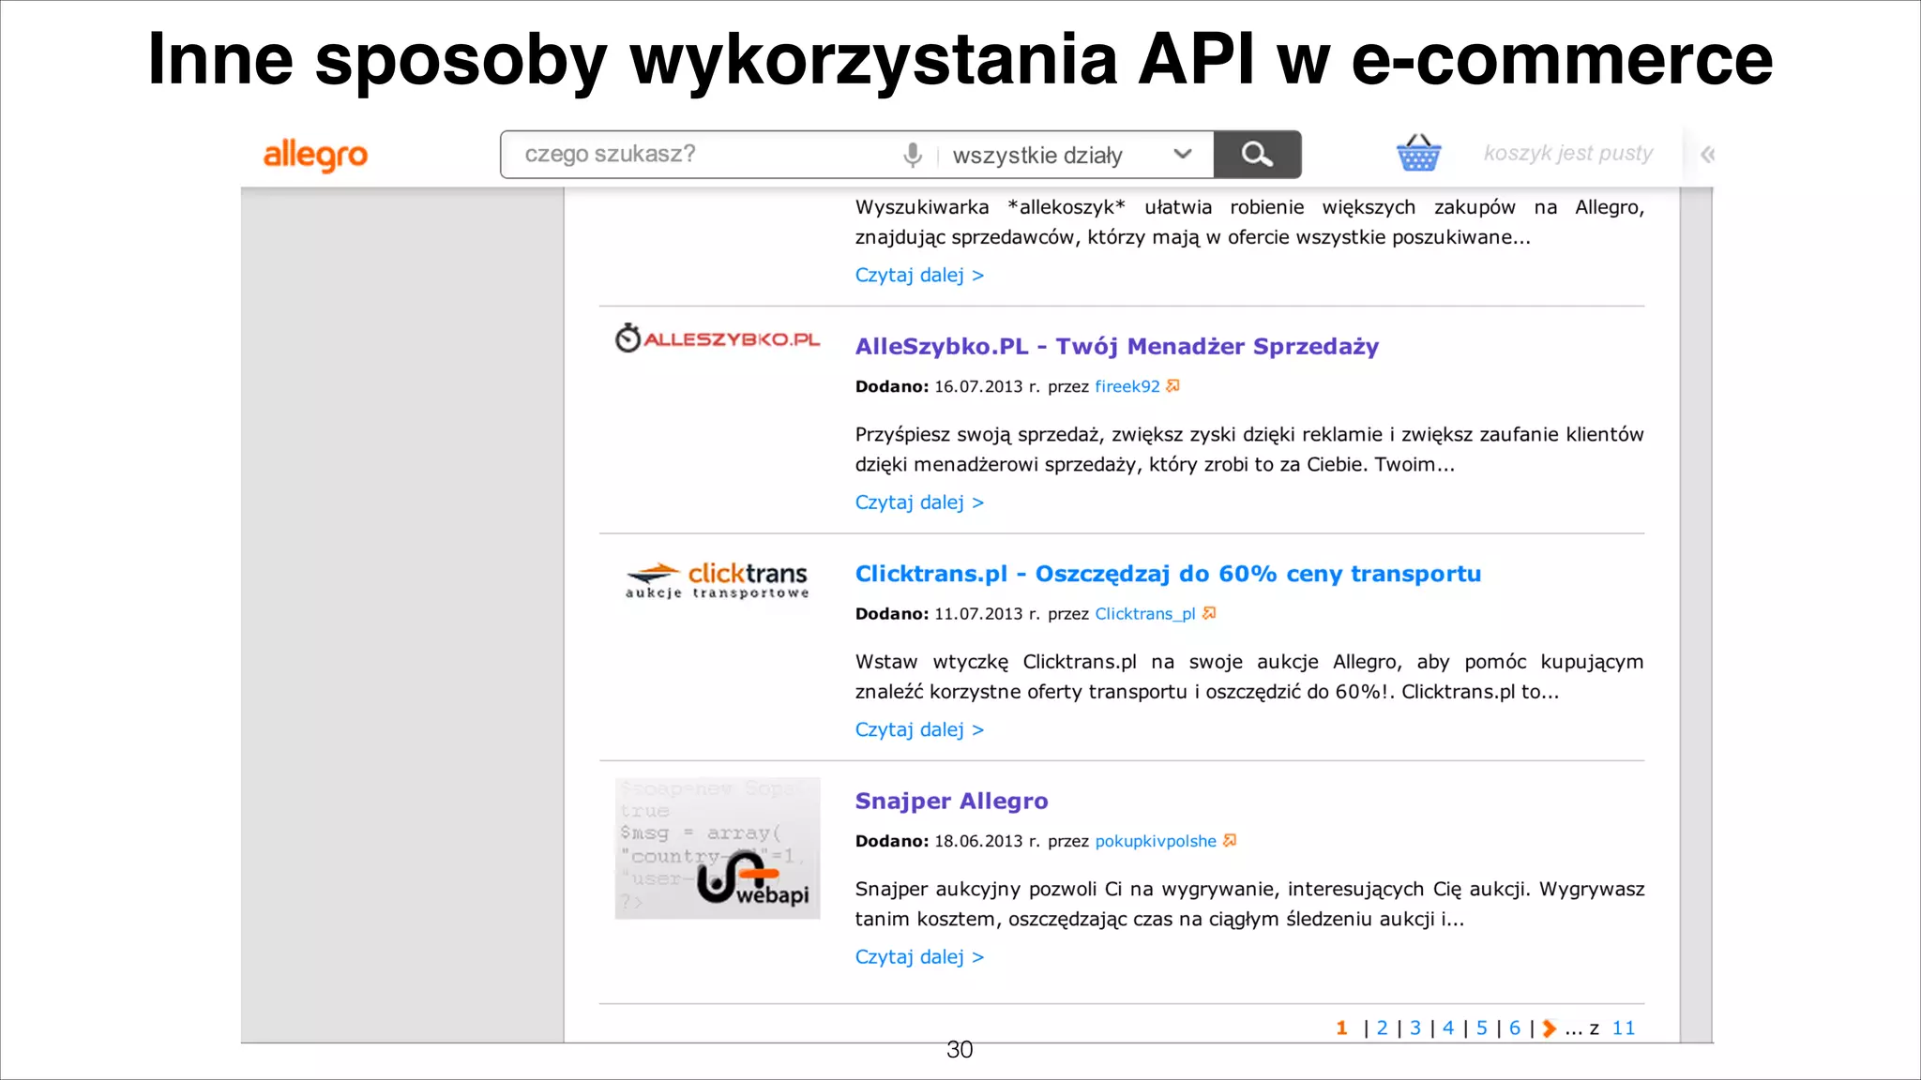Click the date text '18.06.2013 r.'
The image size is (1921, 1080).
[x=987, y=841]
